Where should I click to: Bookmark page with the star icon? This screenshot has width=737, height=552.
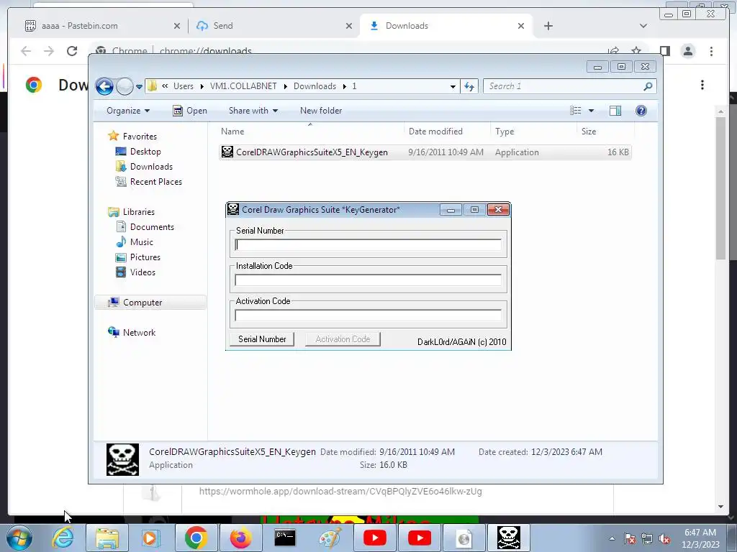click(636, 51)
